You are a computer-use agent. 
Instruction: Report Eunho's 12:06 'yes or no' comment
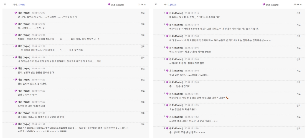(x=298, y=48)
